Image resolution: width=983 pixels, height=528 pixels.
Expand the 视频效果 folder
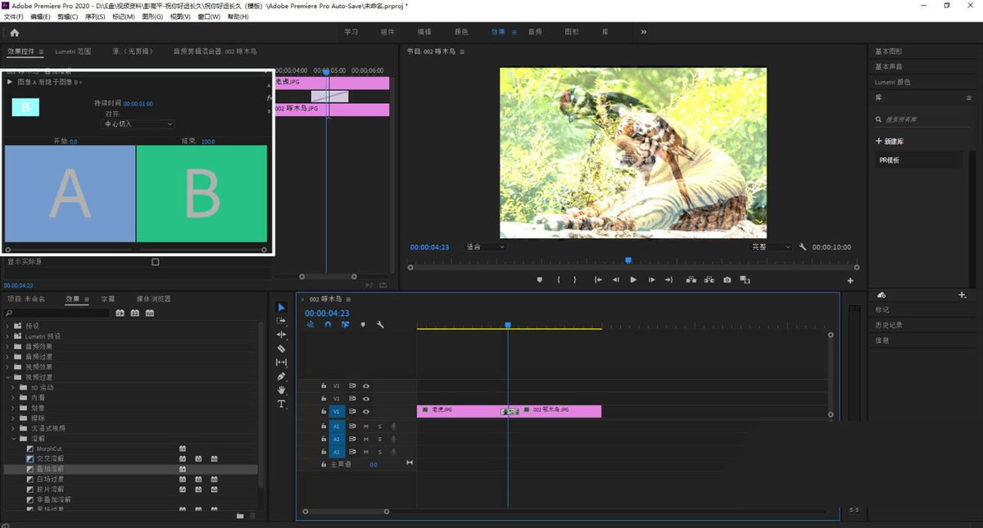9,367
